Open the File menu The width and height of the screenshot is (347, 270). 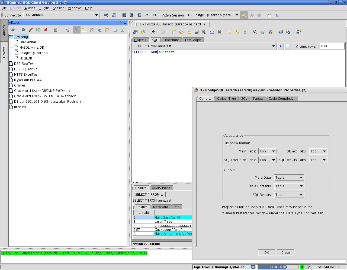pyautogui.click(x=4, y=8)
